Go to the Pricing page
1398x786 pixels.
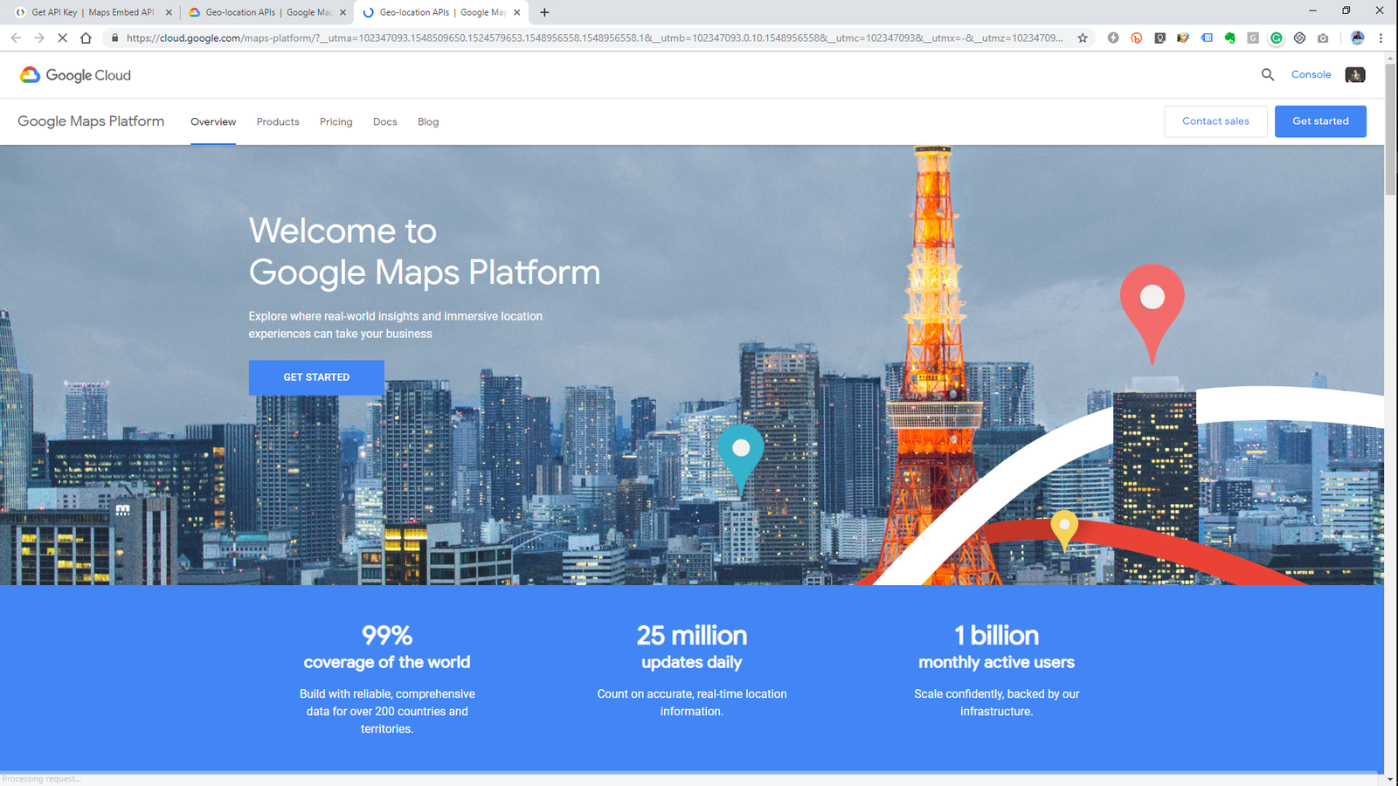(336, 122)
